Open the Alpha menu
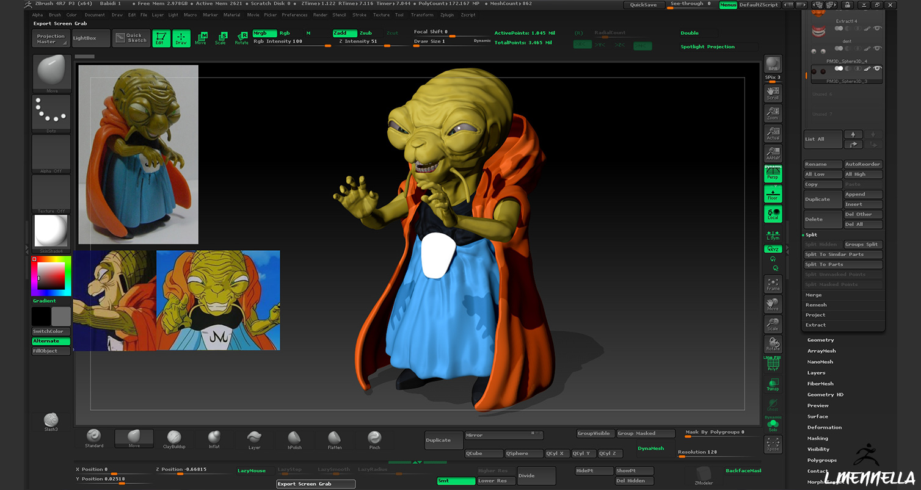Screen dimensions: 921x490 click(37, 15)
